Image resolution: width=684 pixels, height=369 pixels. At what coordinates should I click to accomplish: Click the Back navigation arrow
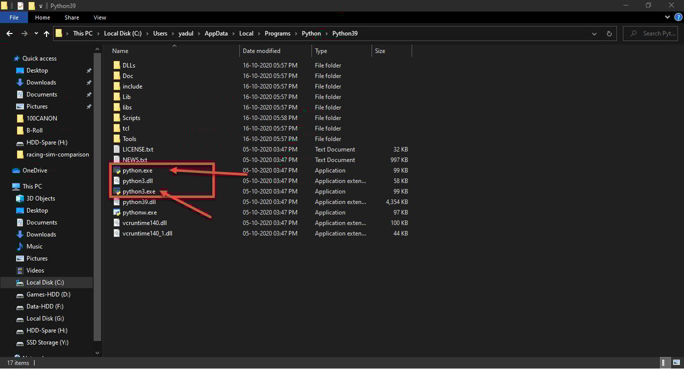point(9,33)
